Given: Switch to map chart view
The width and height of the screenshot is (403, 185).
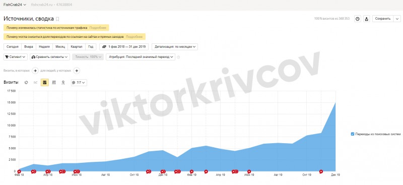Looking at the screenshot, I should [63, 83].
